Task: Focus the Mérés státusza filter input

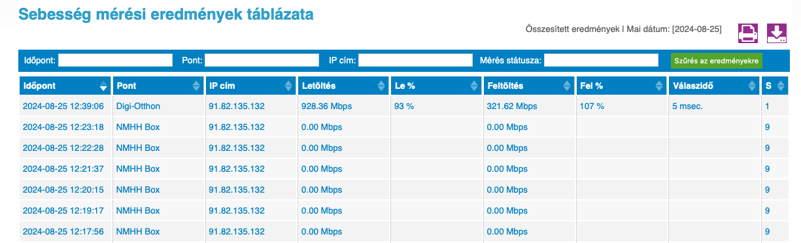Action: point(601,60)
